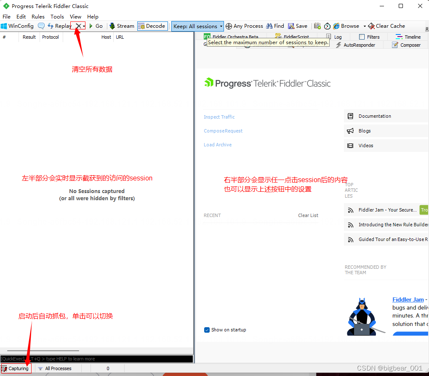Open the Remove sessions dropdown arrow

click(84, 26)
